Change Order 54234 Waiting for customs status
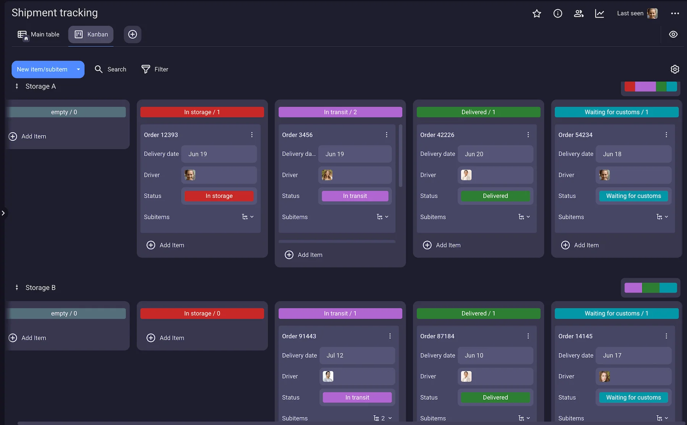Viewport: 687px width, 425px height. click(634, 196)
